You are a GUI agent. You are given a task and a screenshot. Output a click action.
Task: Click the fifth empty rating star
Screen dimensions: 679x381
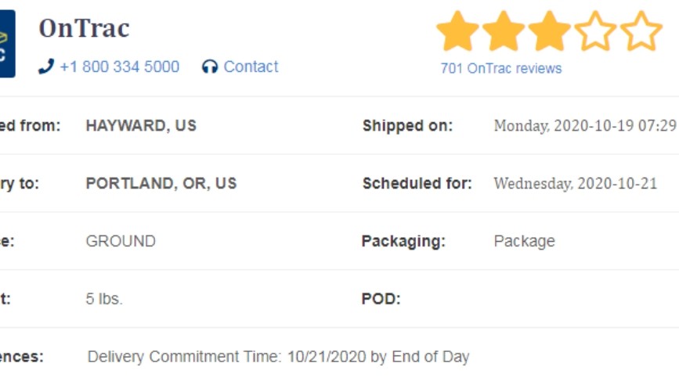coord(641,31)
